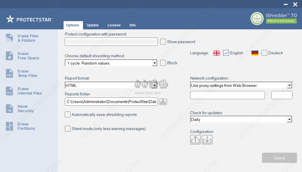This screenshot has height=172, width=302.
Task: Focus the configuration password field
Action: [111, 42]
